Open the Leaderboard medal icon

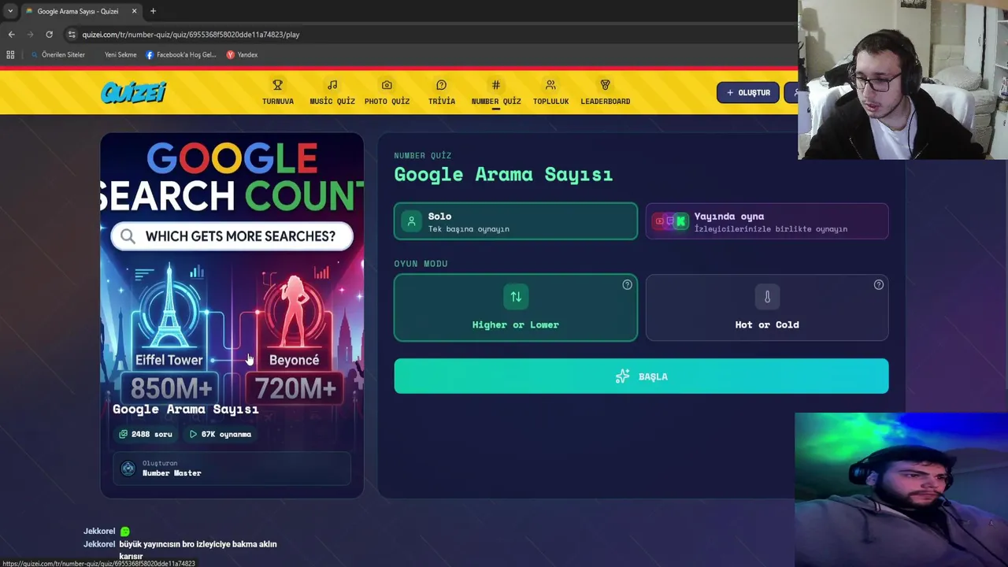point(605,85)
